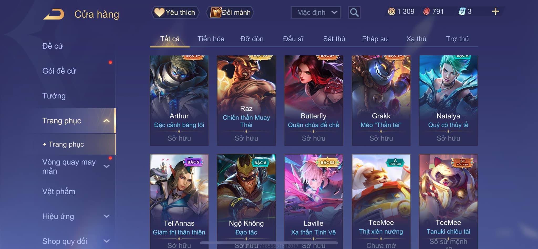The image size is (538, 249).
Task: Tap the blue voucher ticket icon
Action: point(462,12)
